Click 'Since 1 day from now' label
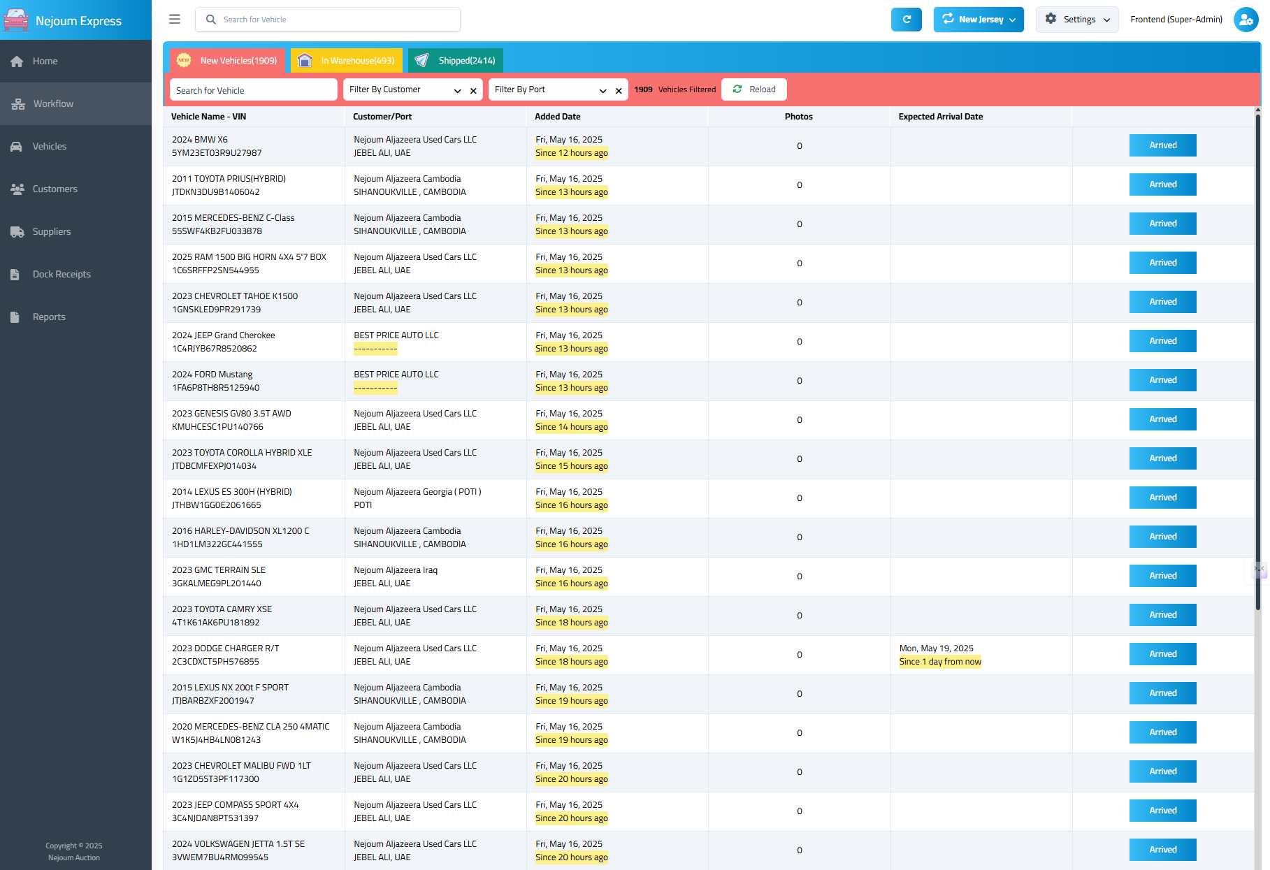 tap(940, 662)
